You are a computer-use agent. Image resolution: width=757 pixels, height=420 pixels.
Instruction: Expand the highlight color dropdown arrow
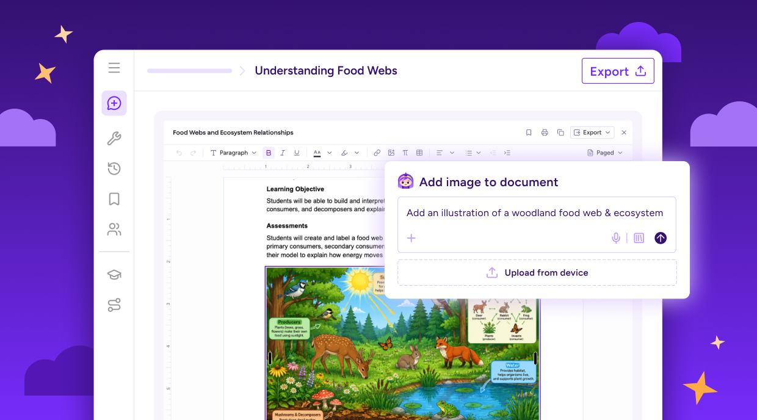pyautogui.click(x=357, y=153)
